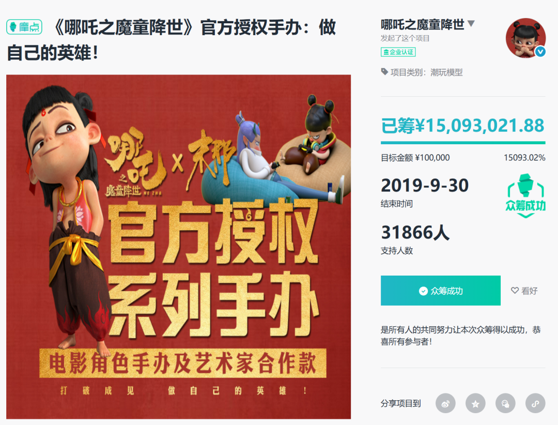Image resolution: width=558 pixels, height=425 pixels.
Task: Click the raised amount ¥15,093,021.88
Action: pos(462,126)
